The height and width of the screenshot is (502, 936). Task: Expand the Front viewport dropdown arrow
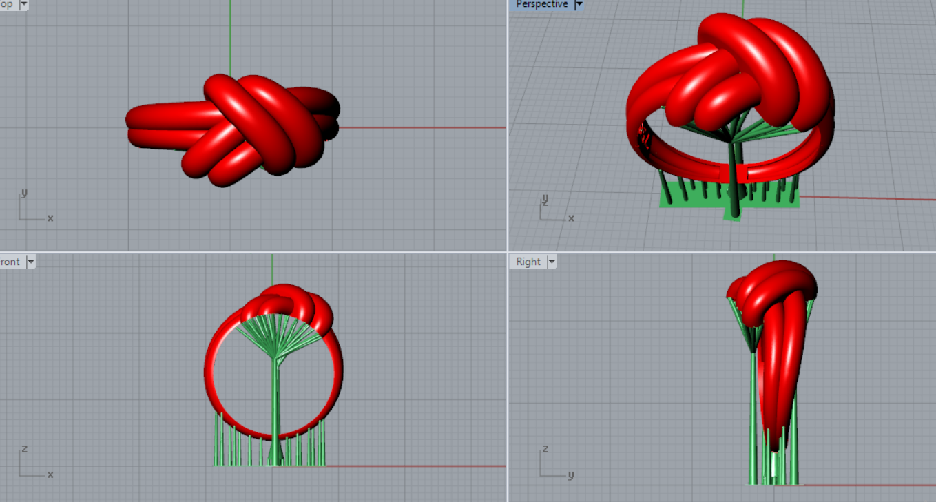pyautogui.click(x=30, y=262)
